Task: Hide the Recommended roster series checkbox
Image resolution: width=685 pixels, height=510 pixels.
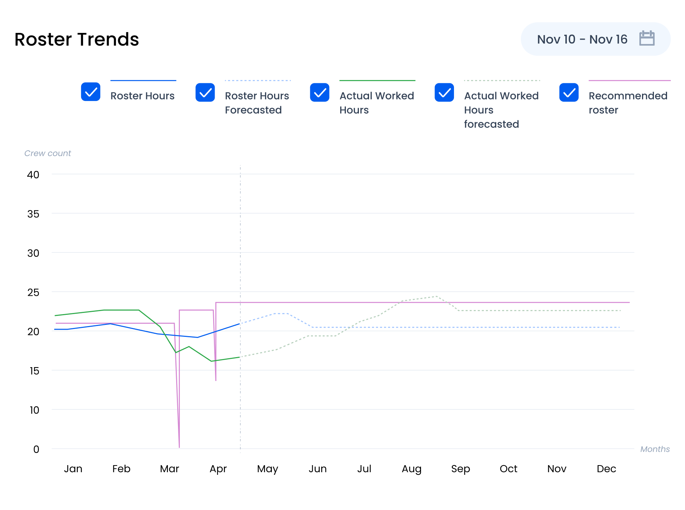Action: click(x=569, y=92)
